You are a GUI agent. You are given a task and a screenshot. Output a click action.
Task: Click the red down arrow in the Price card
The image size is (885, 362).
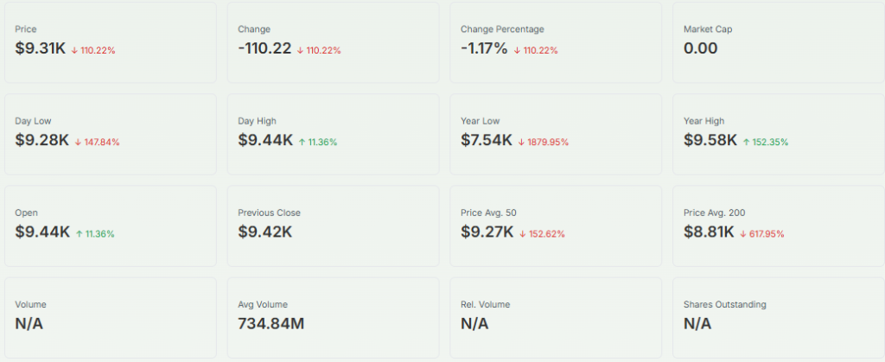pos(75,50)
